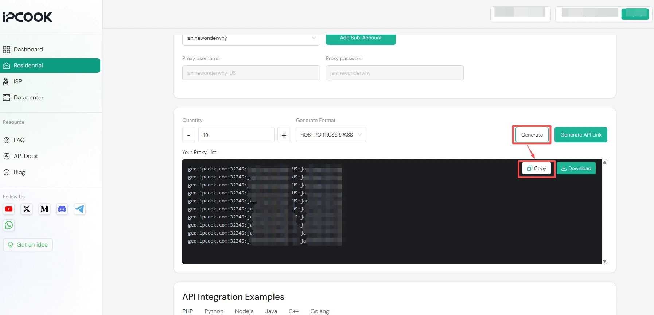Click the first proxy line in list

[265, 169]
